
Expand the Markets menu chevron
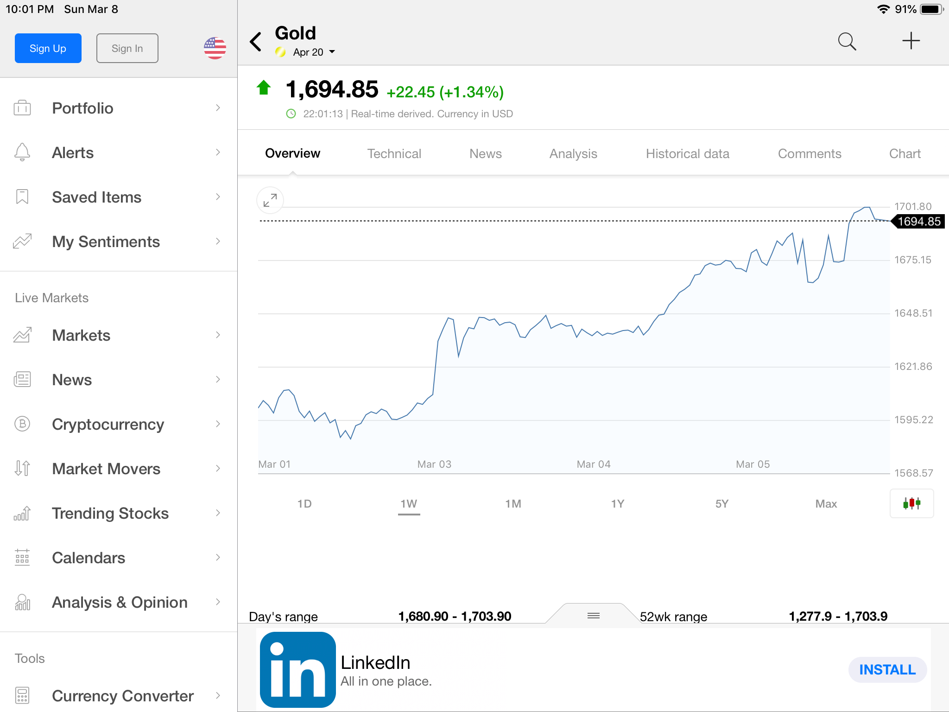tap(218, 335)
